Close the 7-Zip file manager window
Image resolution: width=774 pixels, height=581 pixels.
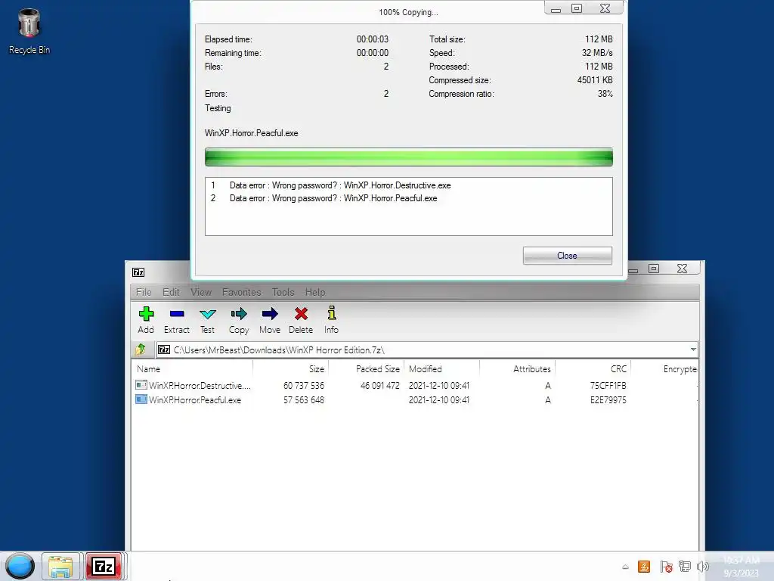(682, 269)
